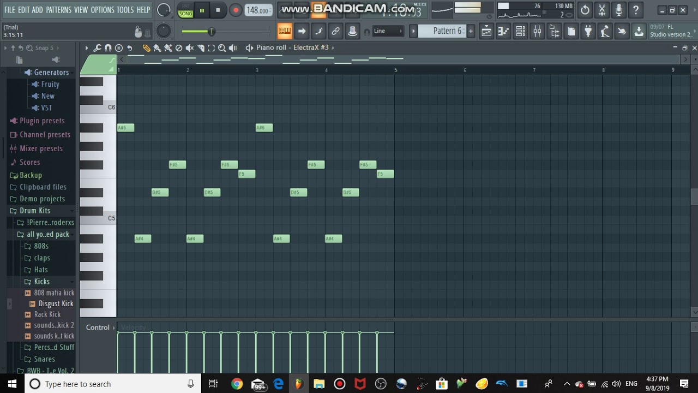This screenshot has width=698, height=393.
Task: Add a new pattern with plus button
Action: (471, 31)
